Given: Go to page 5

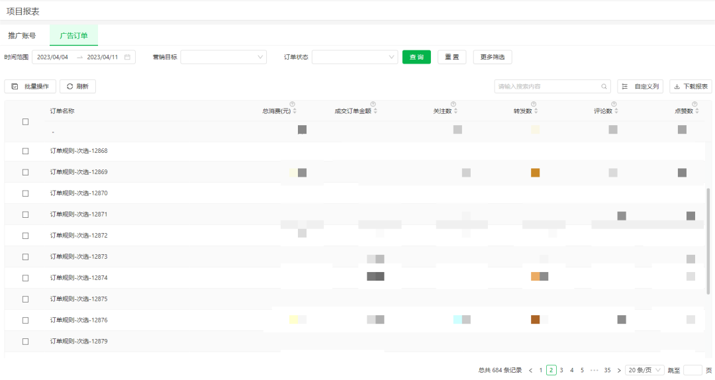Looking at the screenshot, I should point(583,371).
